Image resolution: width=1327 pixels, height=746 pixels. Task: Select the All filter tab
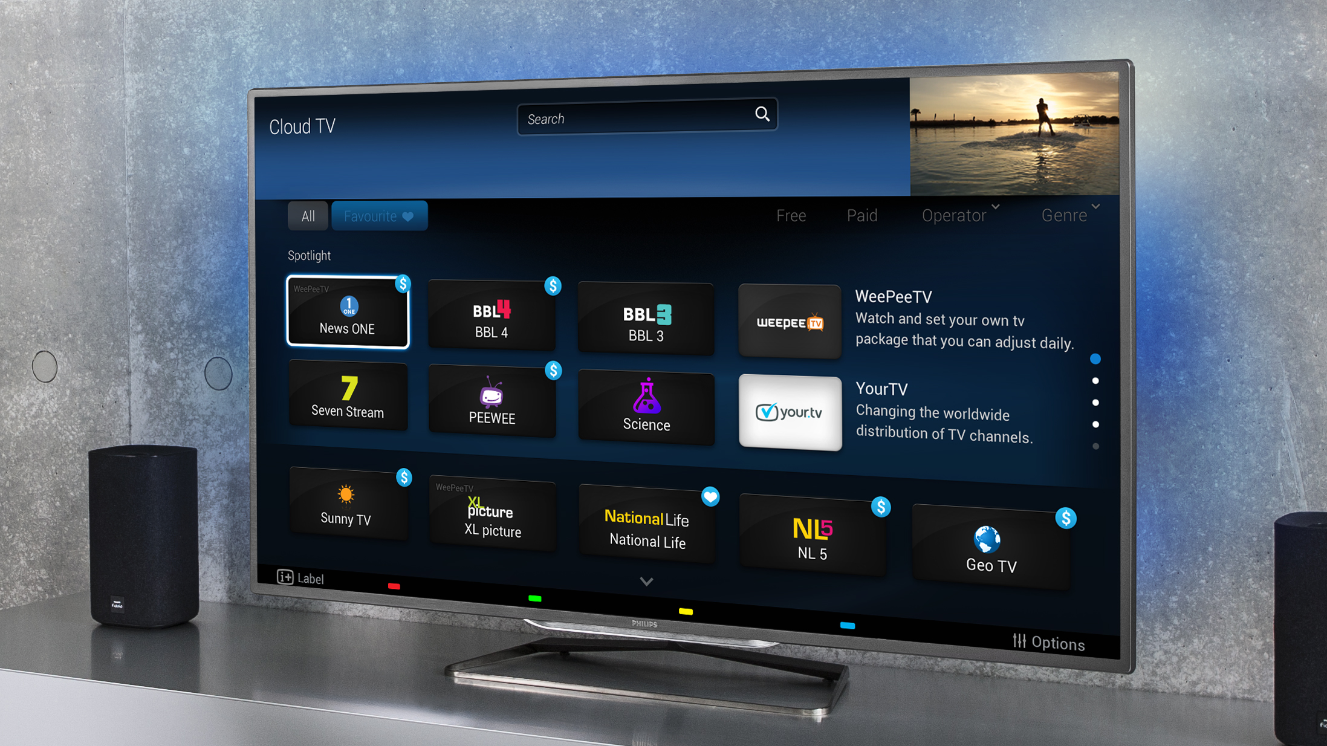pyautogui.click(x=307, y=216)
